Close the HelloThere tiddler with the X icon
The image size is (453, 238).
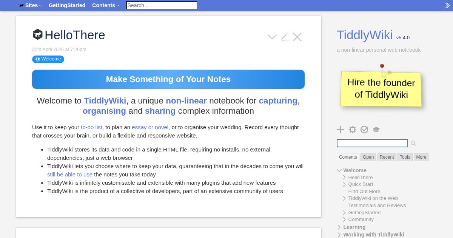coord(297,37)
